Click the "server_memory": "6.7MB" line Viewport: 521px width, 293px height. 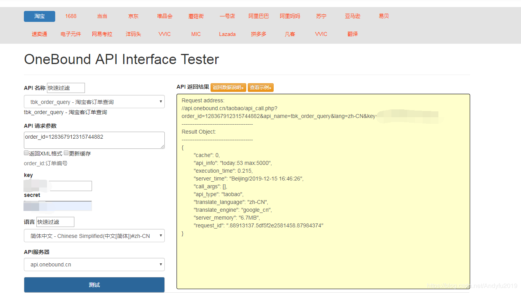227,218
